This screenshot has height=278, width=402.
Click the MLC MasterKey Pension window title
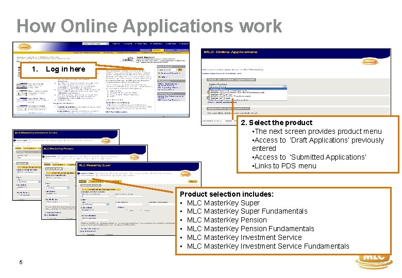point(58,149)
